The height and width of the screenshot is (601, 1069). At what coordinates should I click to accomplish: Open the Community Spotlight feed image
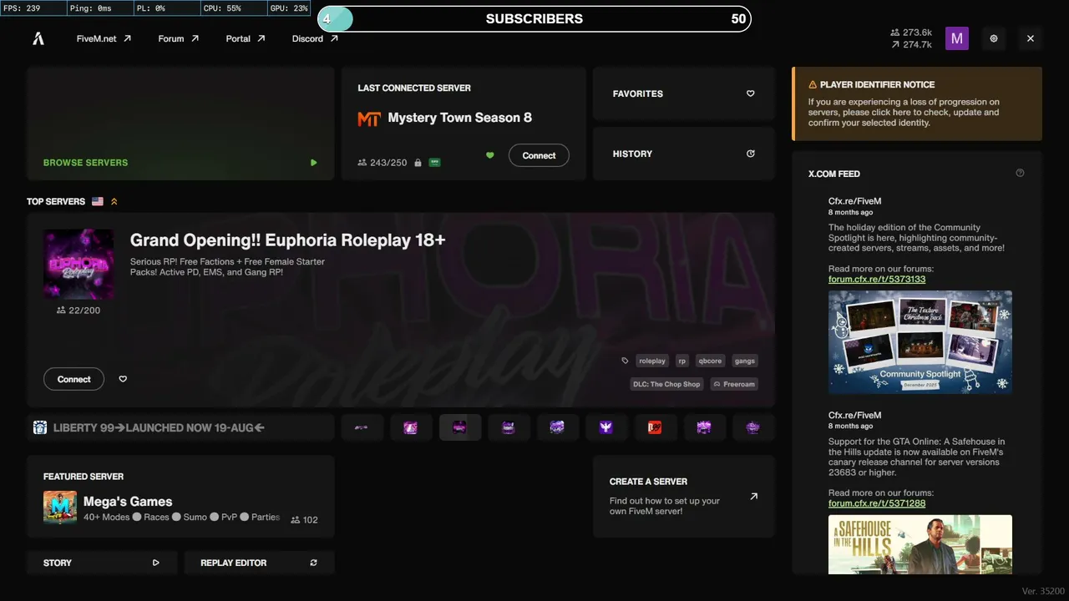point(920,342)
